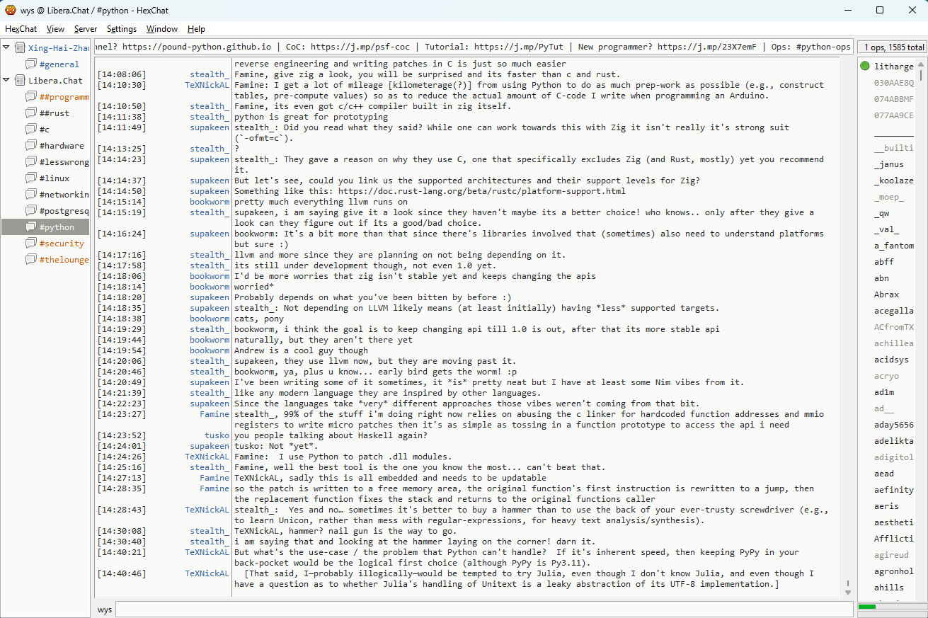Select user abn in the user list
The height and width of the screenshot is (618, 928).
pyautogui.click(x=881, y=278)
